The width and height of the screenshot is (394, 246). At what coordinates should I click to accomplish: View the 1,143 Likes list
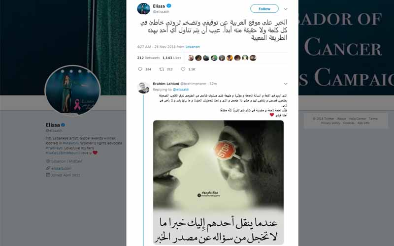(x=172, y=58)
